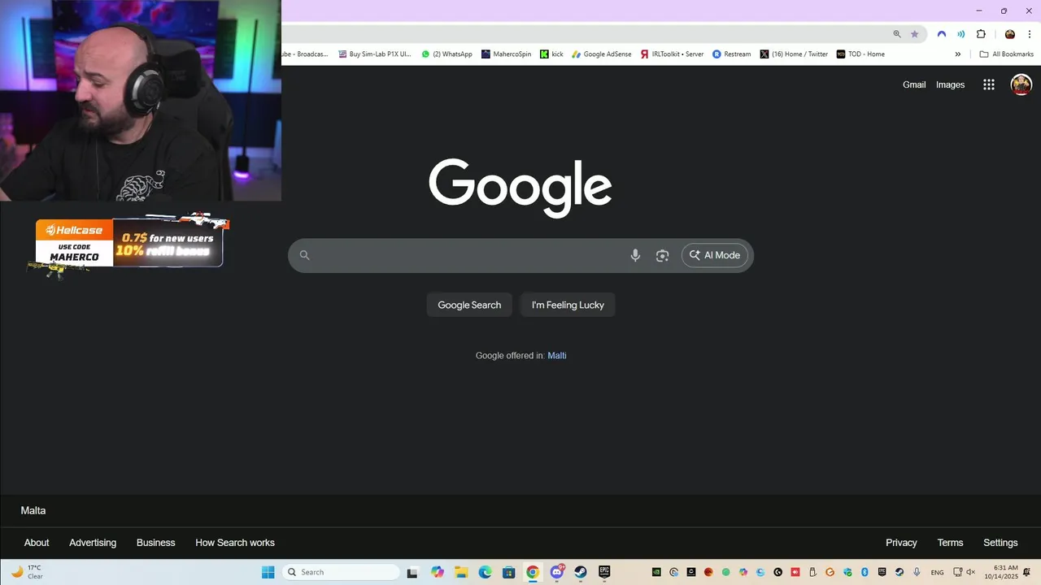Open the Advertising footer link
This screenshot has width=1041, height=585.
click(93, 543)
